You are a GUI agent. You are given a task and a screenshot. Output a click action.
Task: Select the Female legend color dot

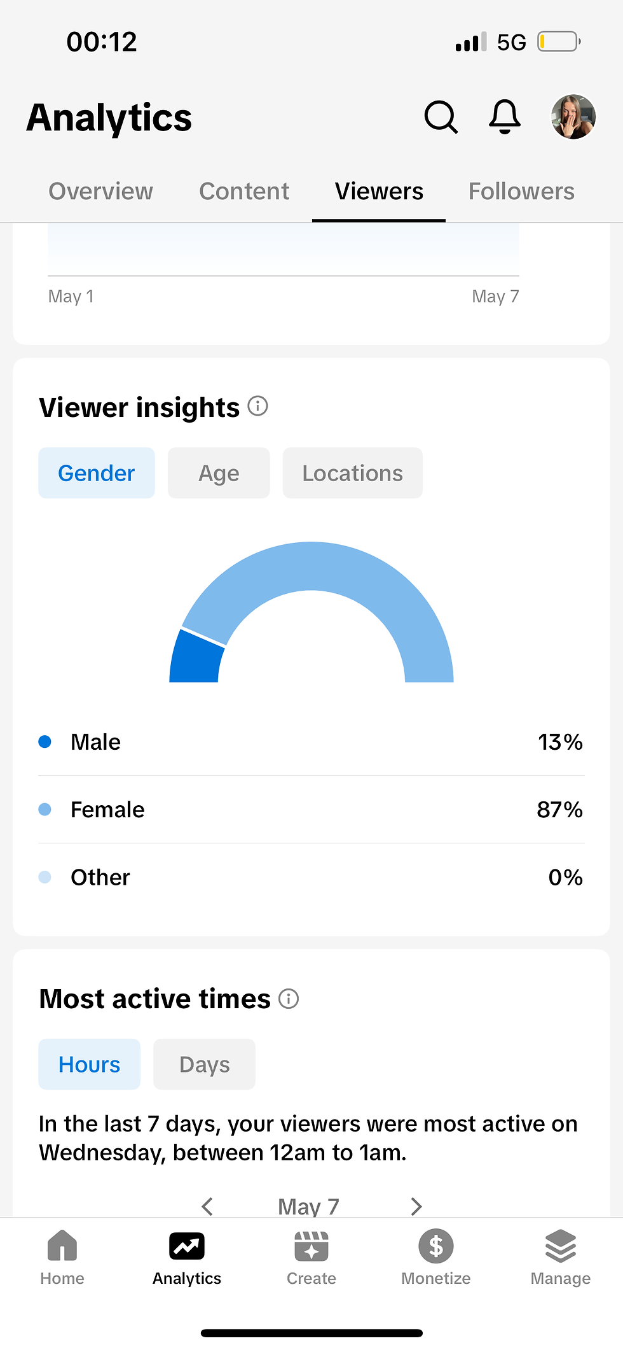click(45, 810)
